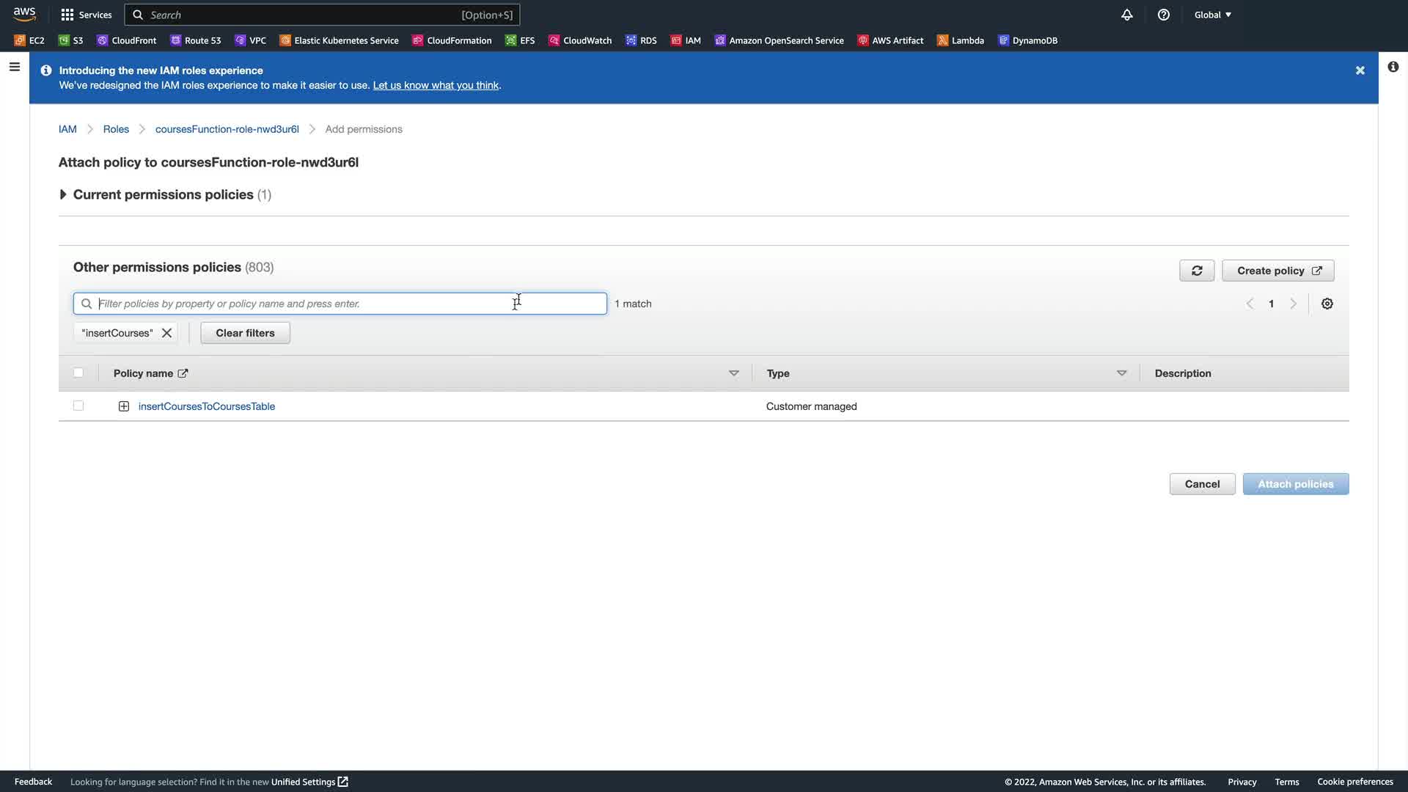Dismiss the IAM roles experience banner

[x=1360, y=70]
